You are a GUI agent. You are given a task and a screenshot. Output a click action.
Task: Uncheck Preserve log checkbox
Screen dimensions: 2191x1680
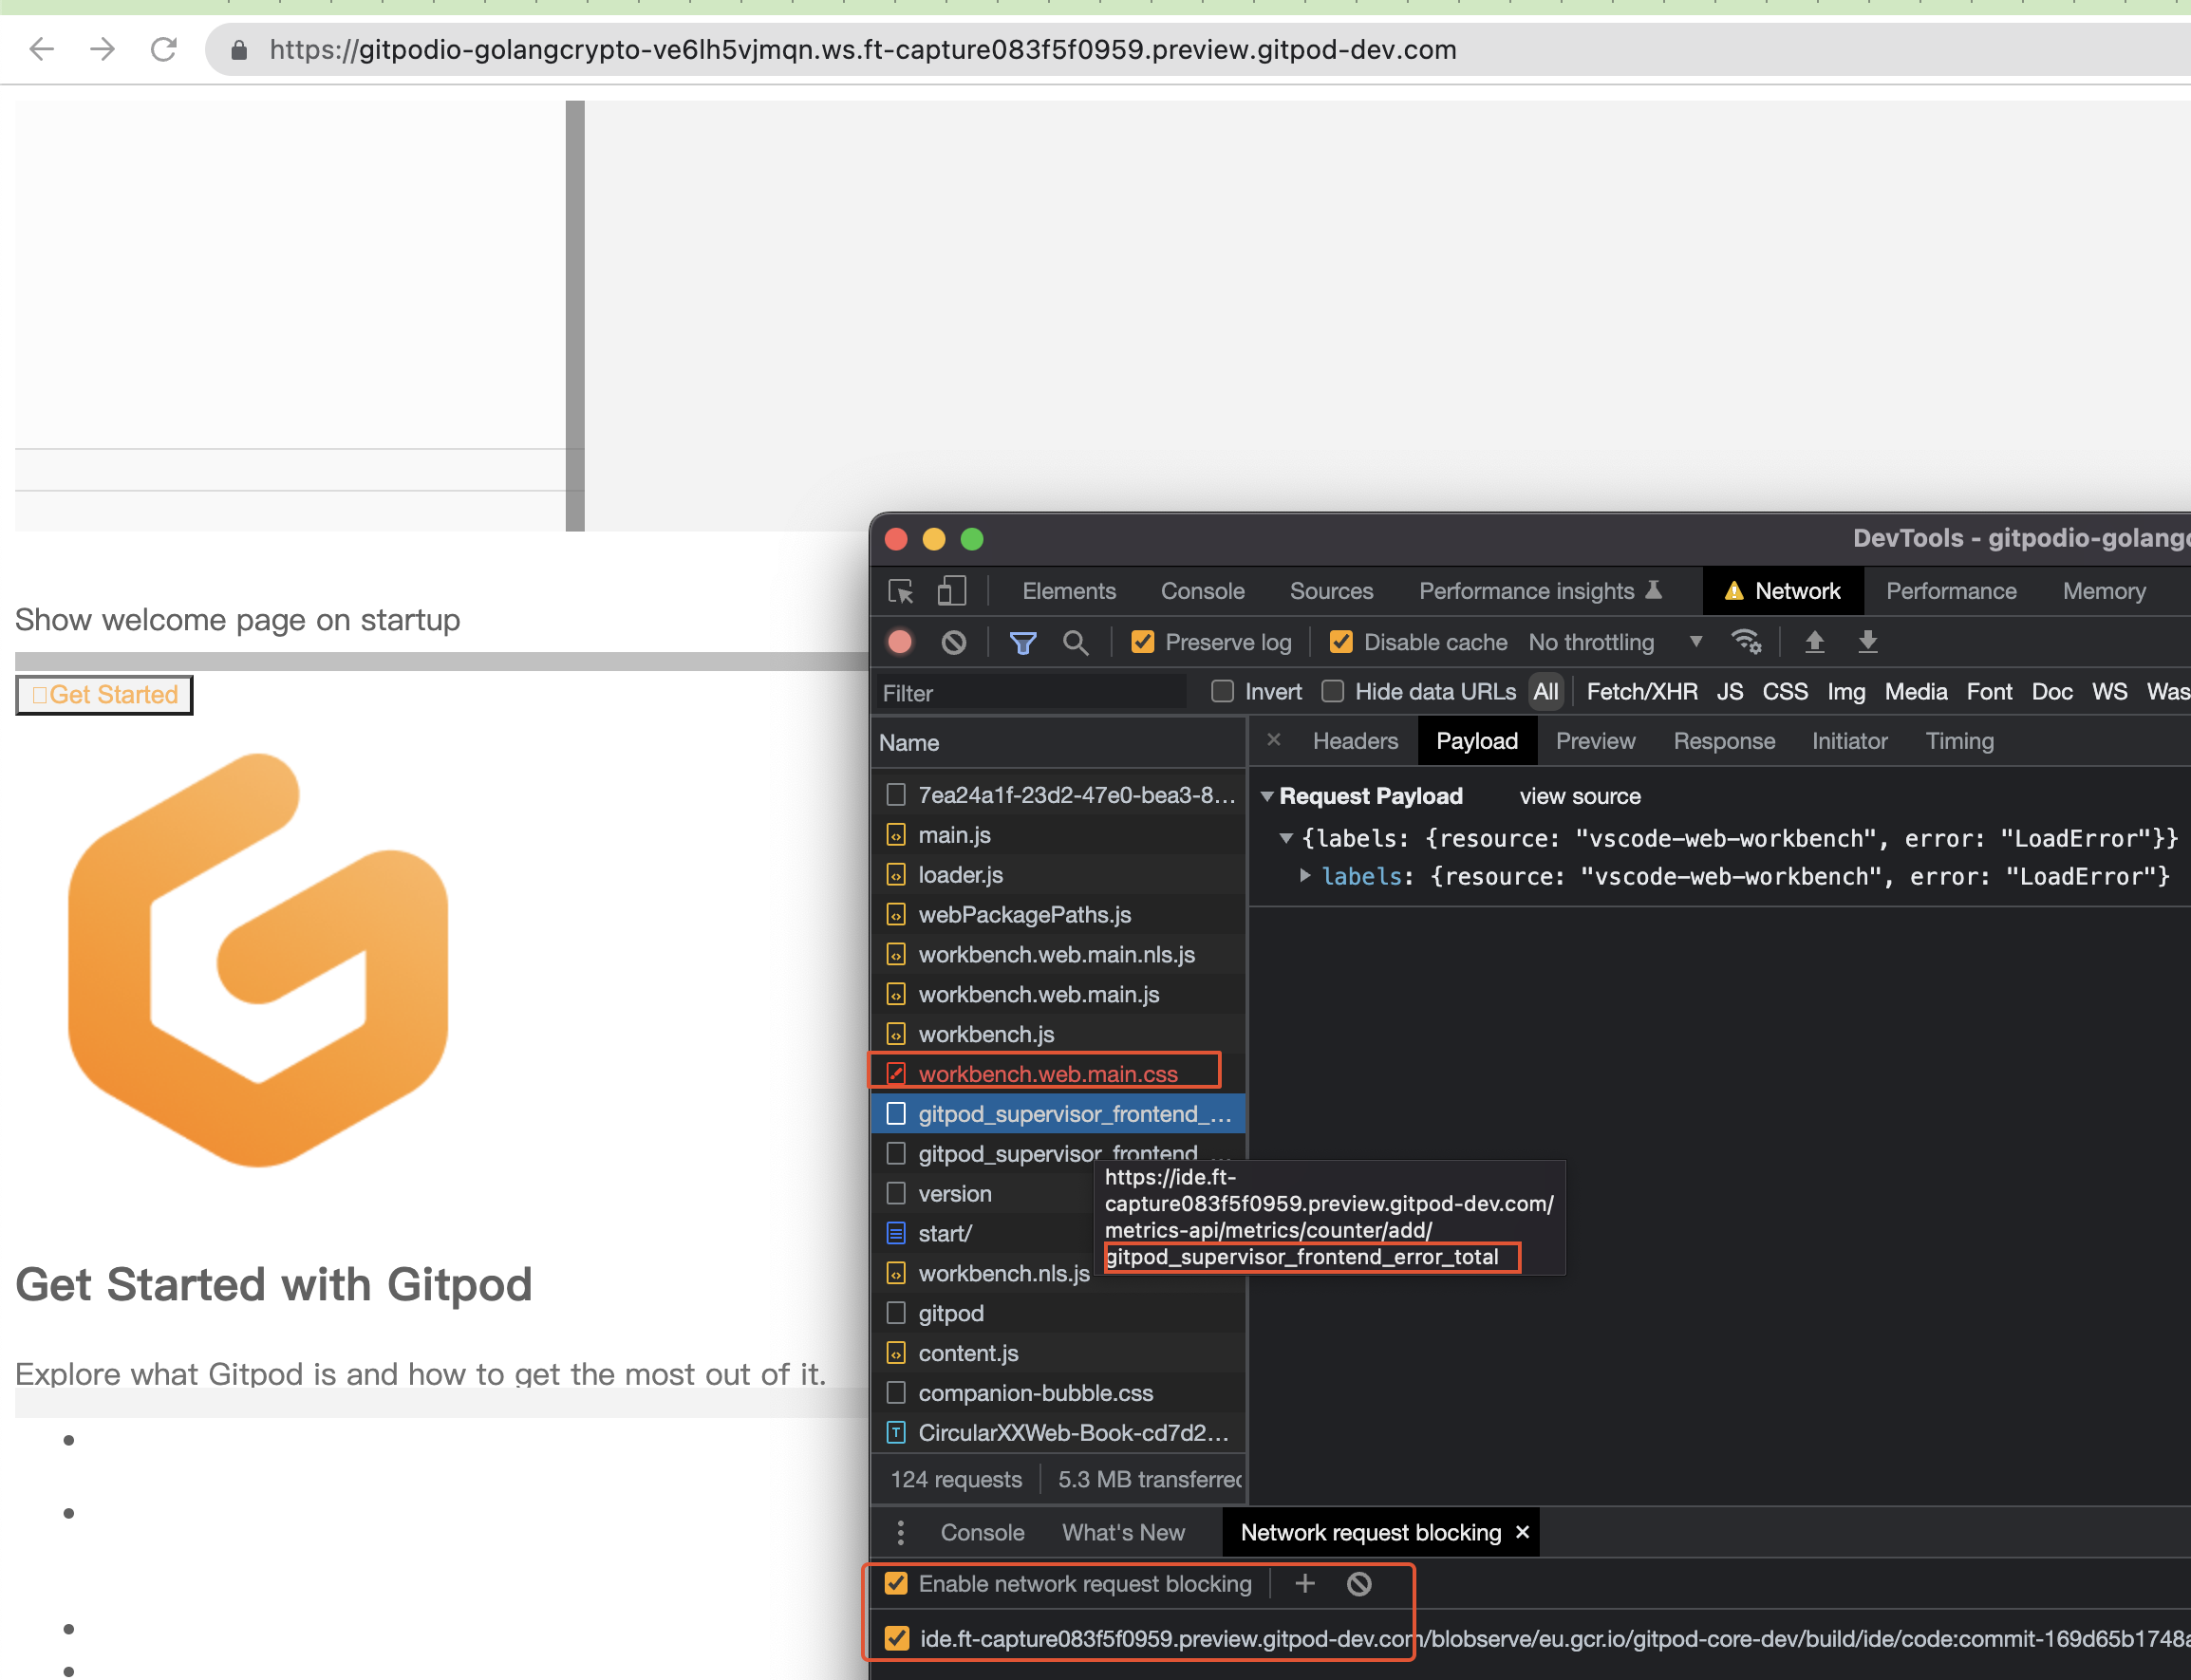point(1142,642)
